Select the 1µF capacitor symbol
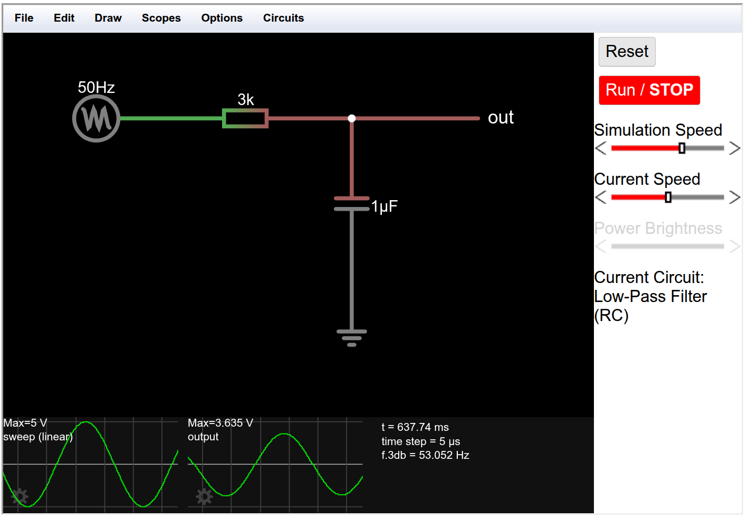749x518 pixels. 352,204
